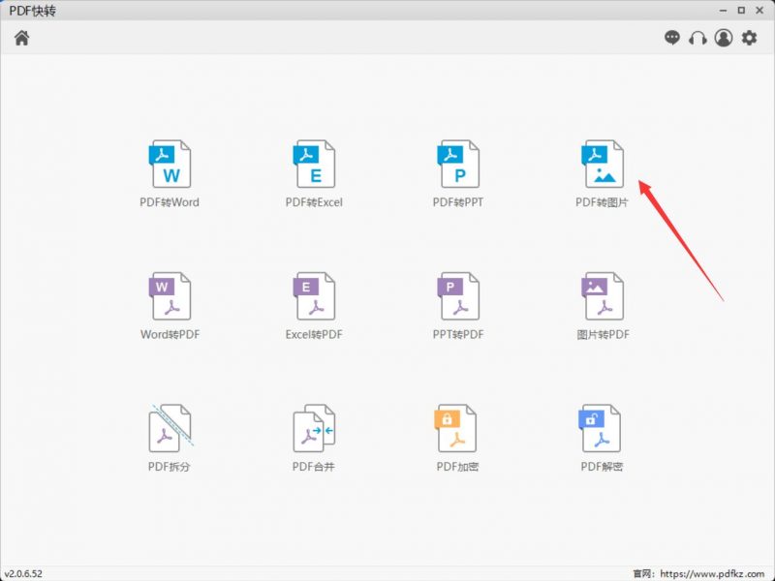The height and width of the screenshot is (581, 775).
Task: Launch the PDF拆分 split tool
Action: (170, 428)
